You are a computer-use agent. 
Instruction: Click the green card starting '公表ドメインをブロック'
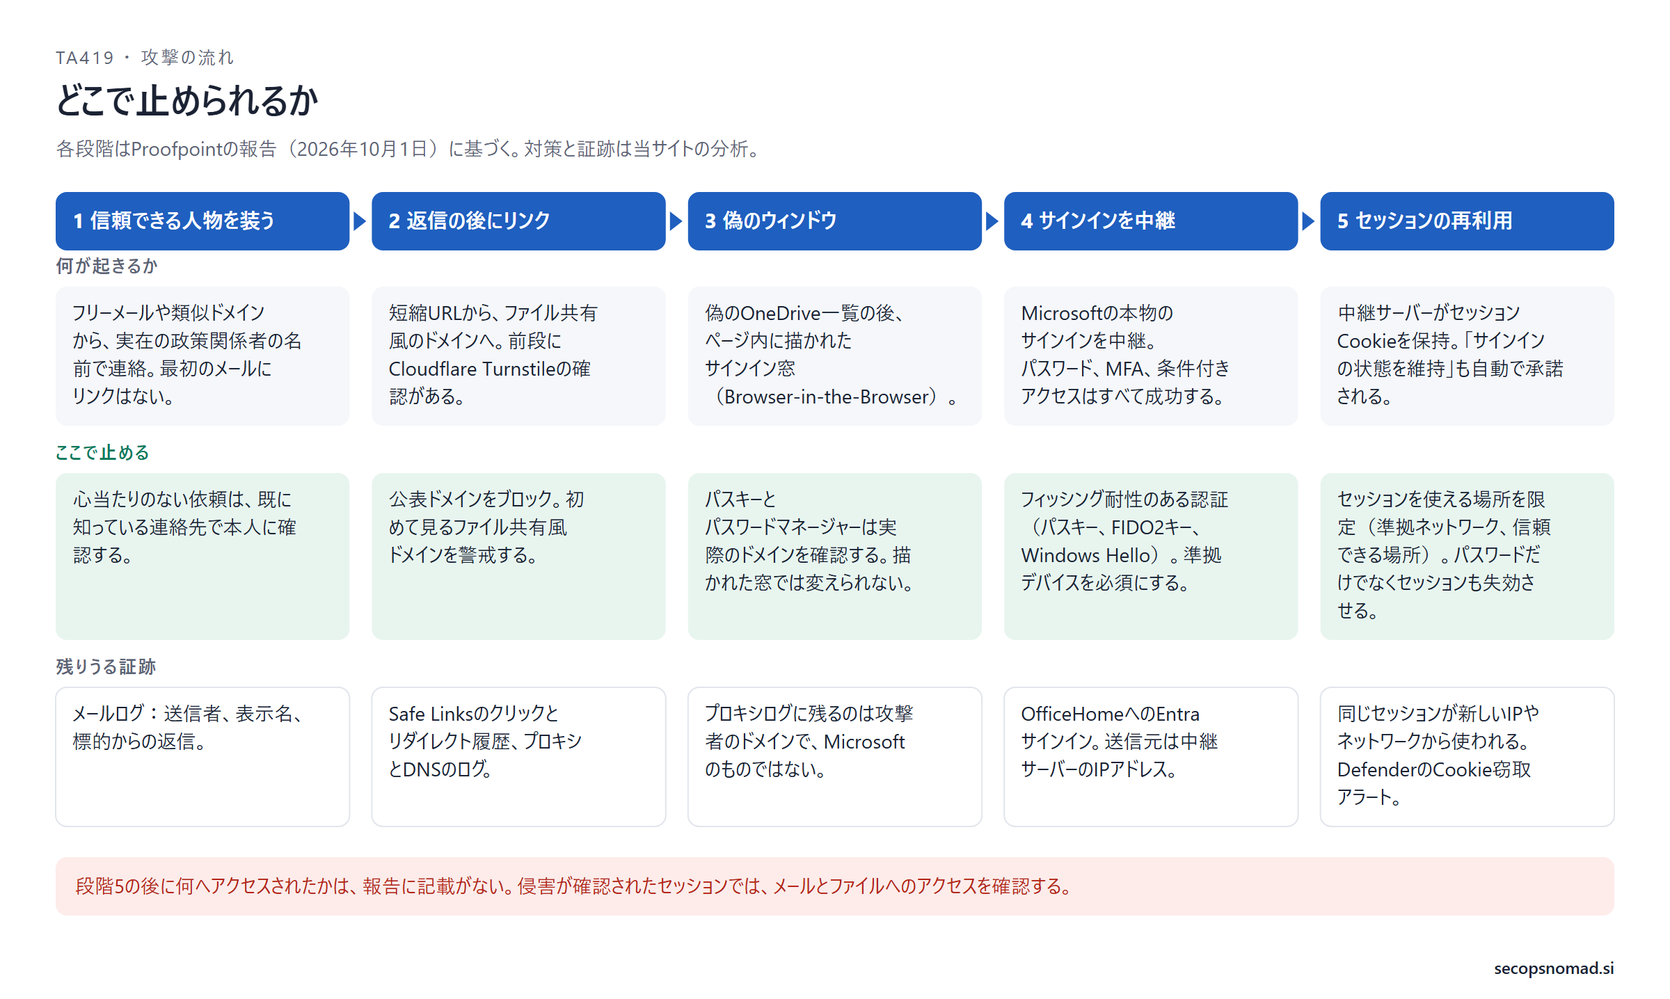coord(518,556)
